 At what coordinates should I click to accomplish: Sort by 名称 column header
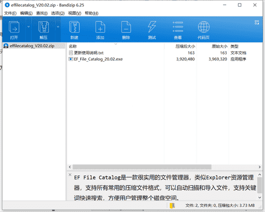pyautogui.click(x=116, y=46)
